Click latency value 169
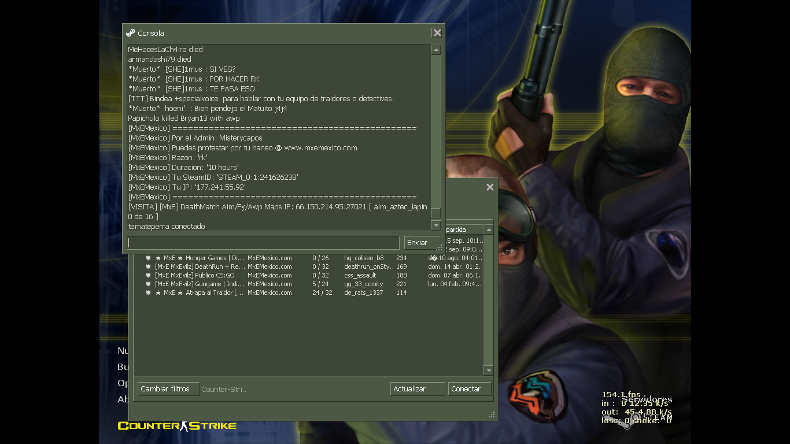The image size is (790, 444). click(x=401, y=267)
